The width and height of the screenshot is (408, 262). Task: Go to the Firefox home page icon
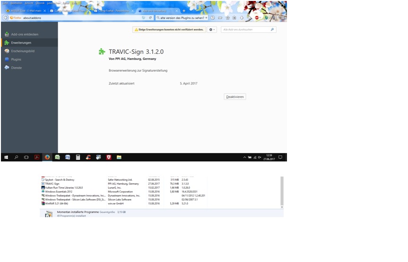249,17
